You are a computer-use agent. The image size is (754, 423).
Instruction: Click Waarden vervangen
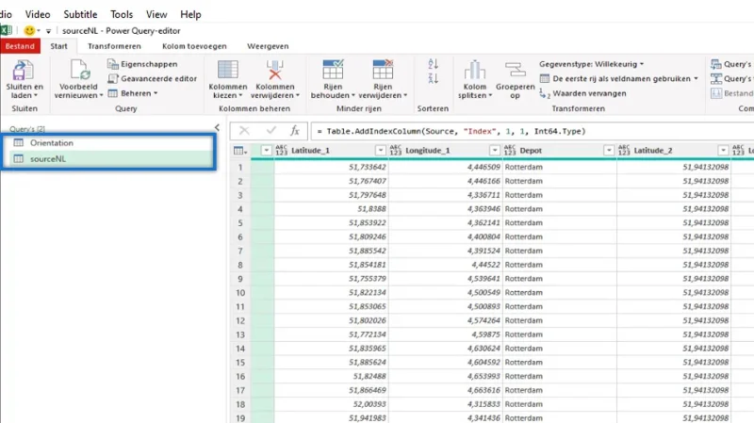click(x=582, y=93)
